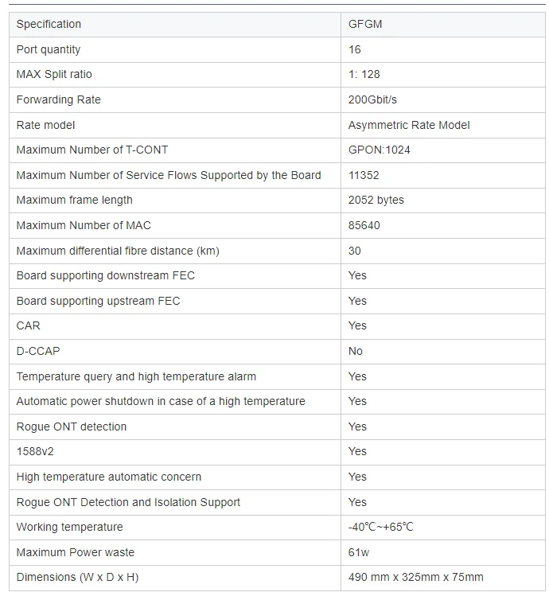Image resolution: width=549 pixels, height=596 pixels.
Task: Click the Maximum frame length label
Action: (x=75, y=200)
